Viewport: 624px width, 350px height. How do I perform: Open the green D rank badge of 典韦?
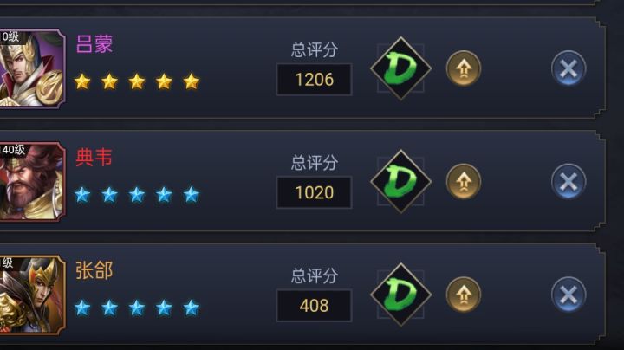coord(400,181)
